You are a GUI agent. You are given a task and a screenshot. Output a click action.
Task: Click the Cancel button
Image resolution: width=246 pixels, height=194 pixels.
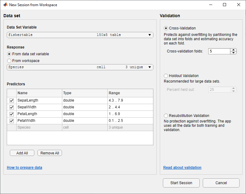(x=221, y=183)
